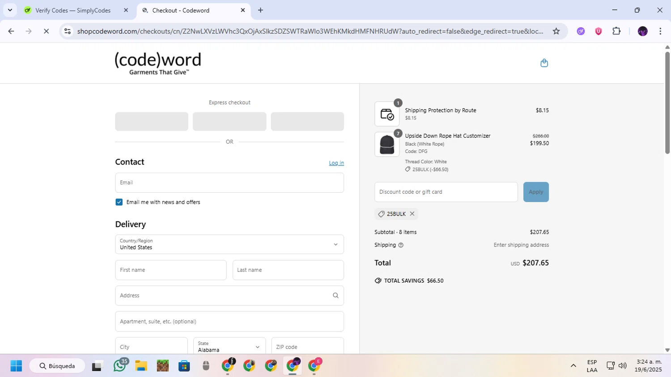Screen dimensions: 671x377
Task: Open the Chrome three-dot menu
Action: 660,31
